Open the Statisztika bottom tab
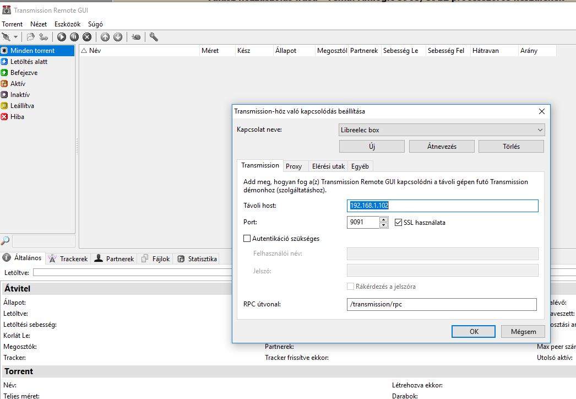The height and width of the screenshot is (399, 576). click(x=197, y=259)
